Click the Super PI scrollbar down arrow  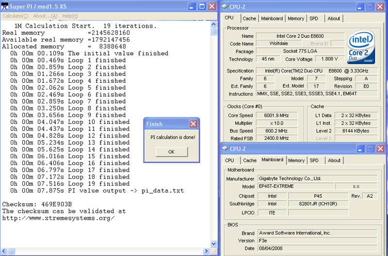tap(214, 243)
